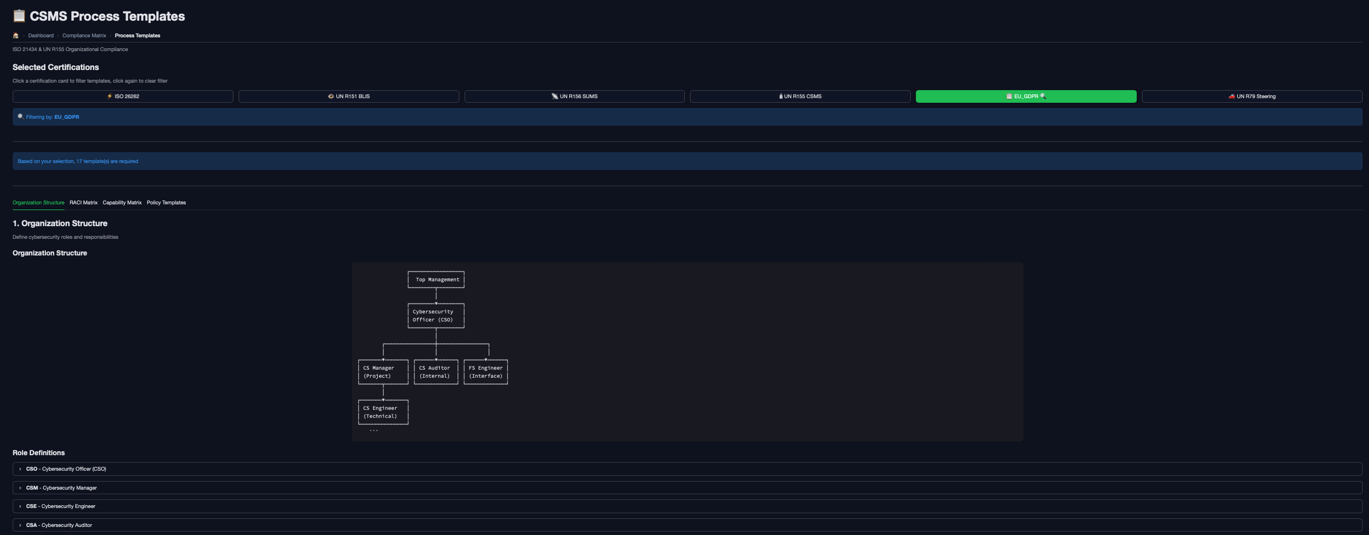
Task: Expand the CSO Cybersecurity Officer role definition
Action: 66,469
